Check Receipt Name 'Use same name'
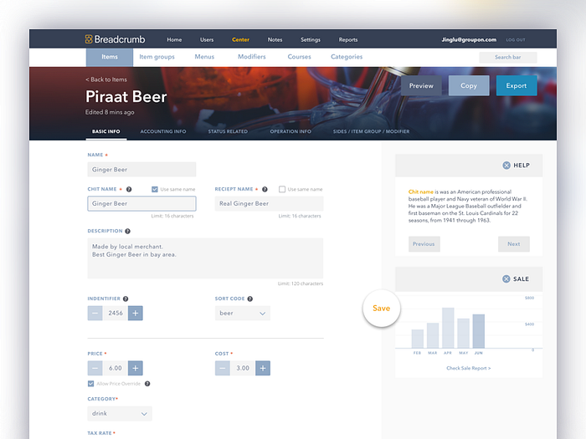 pyautogui.click(x=282, y=190)
